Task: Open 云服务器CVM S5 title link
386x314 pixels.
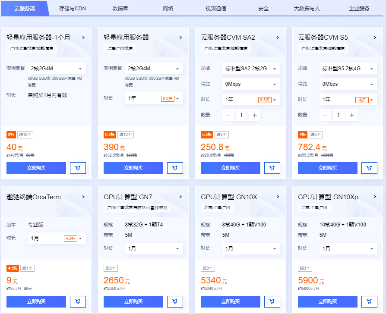Action: pyautogui.click(x=323, y=38)
